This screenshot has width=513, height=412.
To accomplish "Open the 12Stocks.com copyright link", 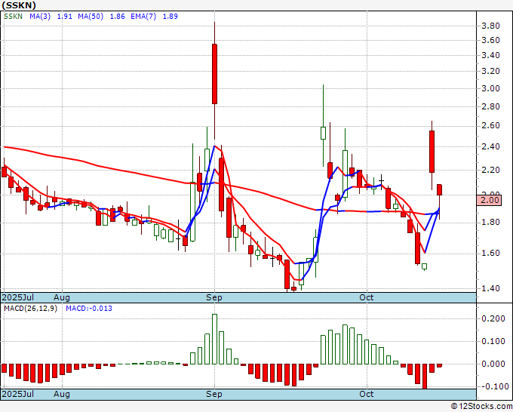I will coord(481,407).
